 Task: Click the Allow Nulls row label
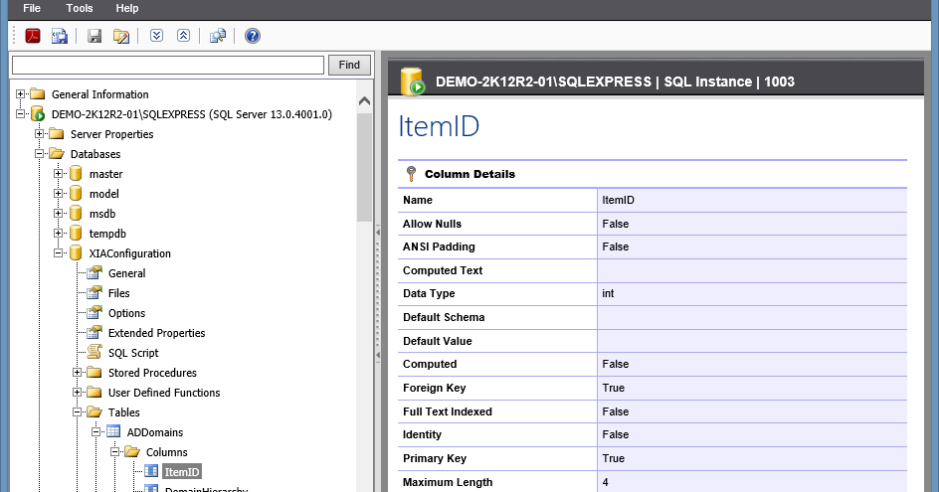(x=432, y=224)
